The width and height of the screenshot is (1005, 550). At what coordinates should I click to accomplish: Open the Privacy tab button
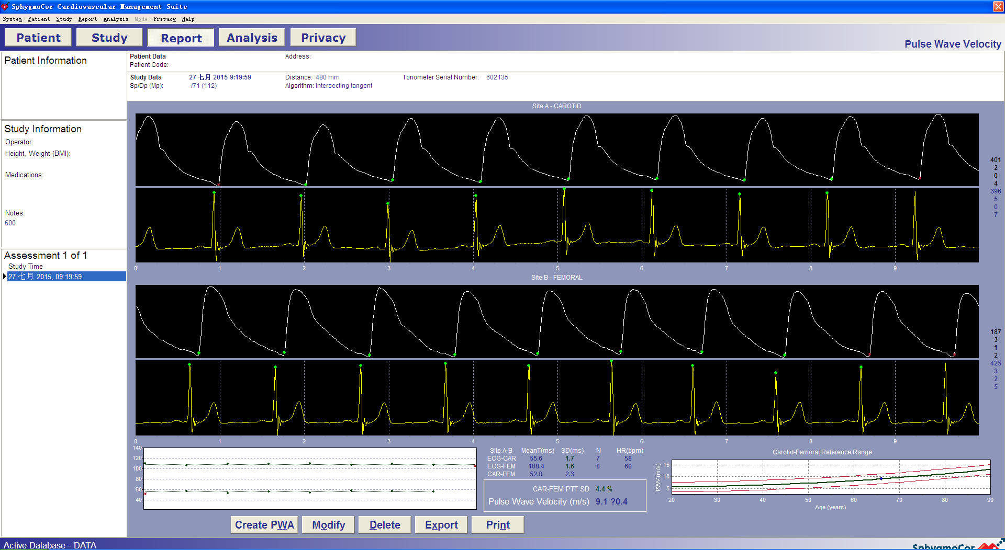pos(323,38)
